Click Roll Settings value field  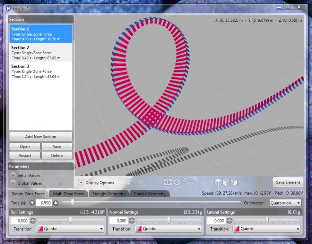coord(20,220)
